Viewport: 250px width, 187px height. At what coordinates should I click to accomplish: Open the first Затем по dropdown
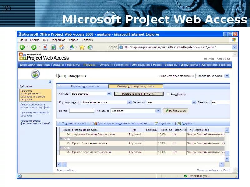[194, 102]
